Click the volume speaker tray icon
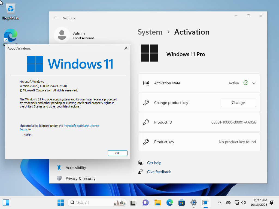This screenshot has width=279, height=209. [243, 202]
